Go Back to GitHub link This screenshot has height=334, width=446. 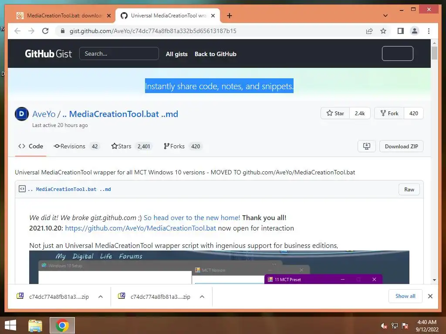[215, 54]
